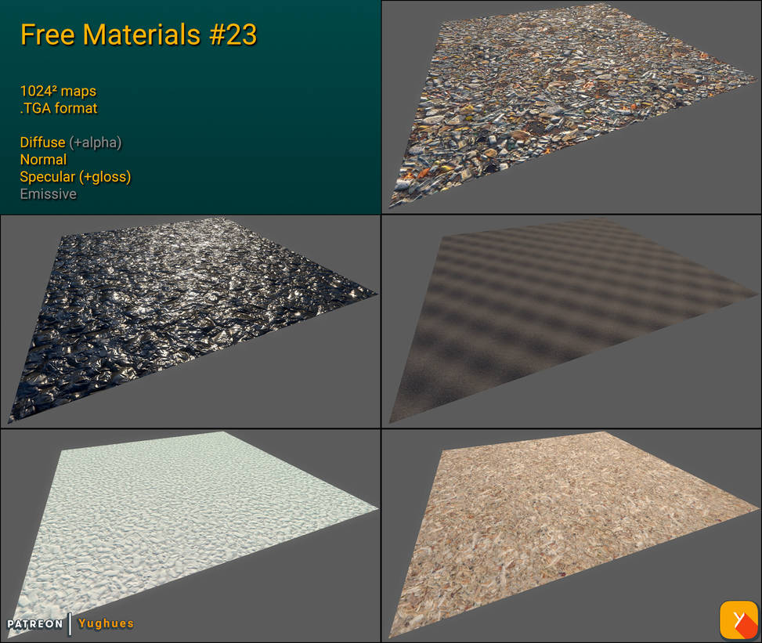Click the divider between PATREON and Yughues
This screenshot has width=762, height=643.
pyautogui.click(x=71, y=623)
